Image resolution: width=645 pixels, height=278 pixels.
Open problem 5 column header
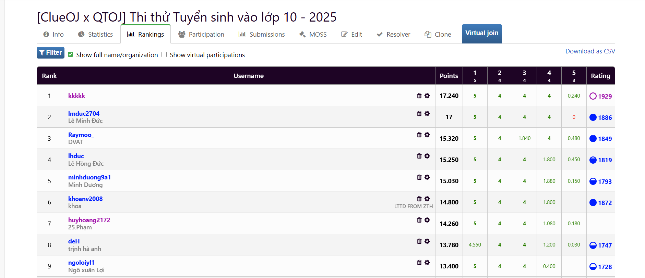[574, 76]
